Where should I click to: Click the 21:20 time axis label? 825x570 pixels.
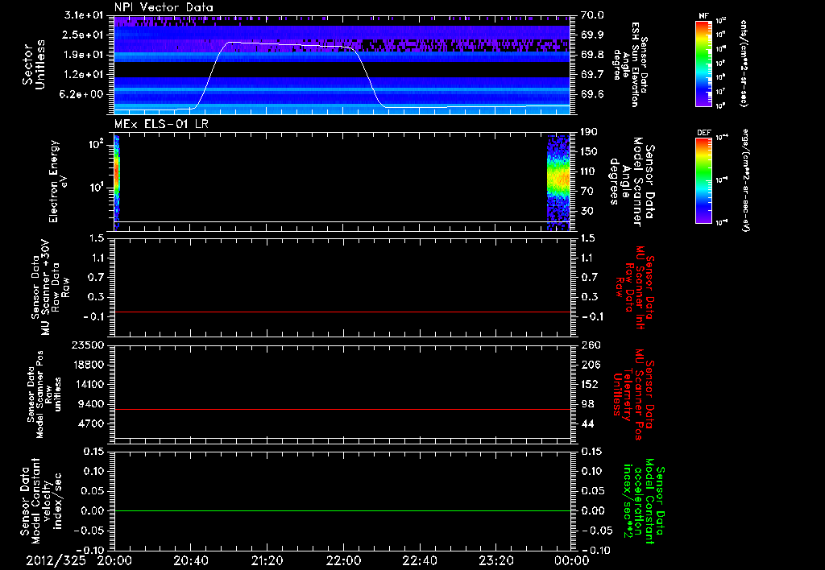[x=267, y=560]
